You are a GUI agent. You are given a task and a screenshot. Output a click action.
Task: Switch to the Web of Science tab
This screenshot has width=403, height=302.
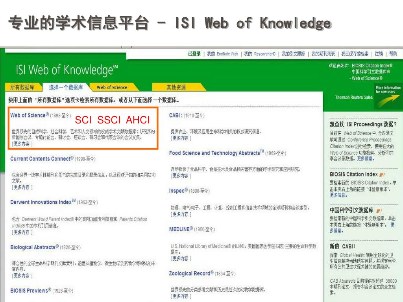(112, 87)
